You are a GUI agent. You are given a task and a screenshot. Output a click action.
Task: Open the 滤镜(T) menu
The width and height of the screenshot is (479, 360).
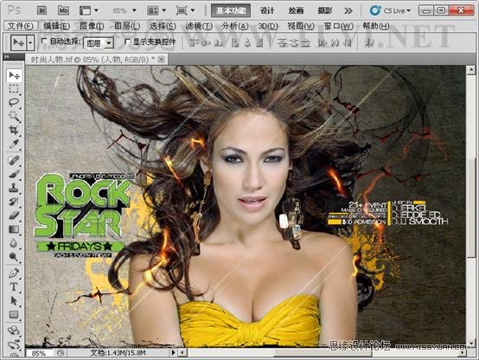(x=199, y=26)
